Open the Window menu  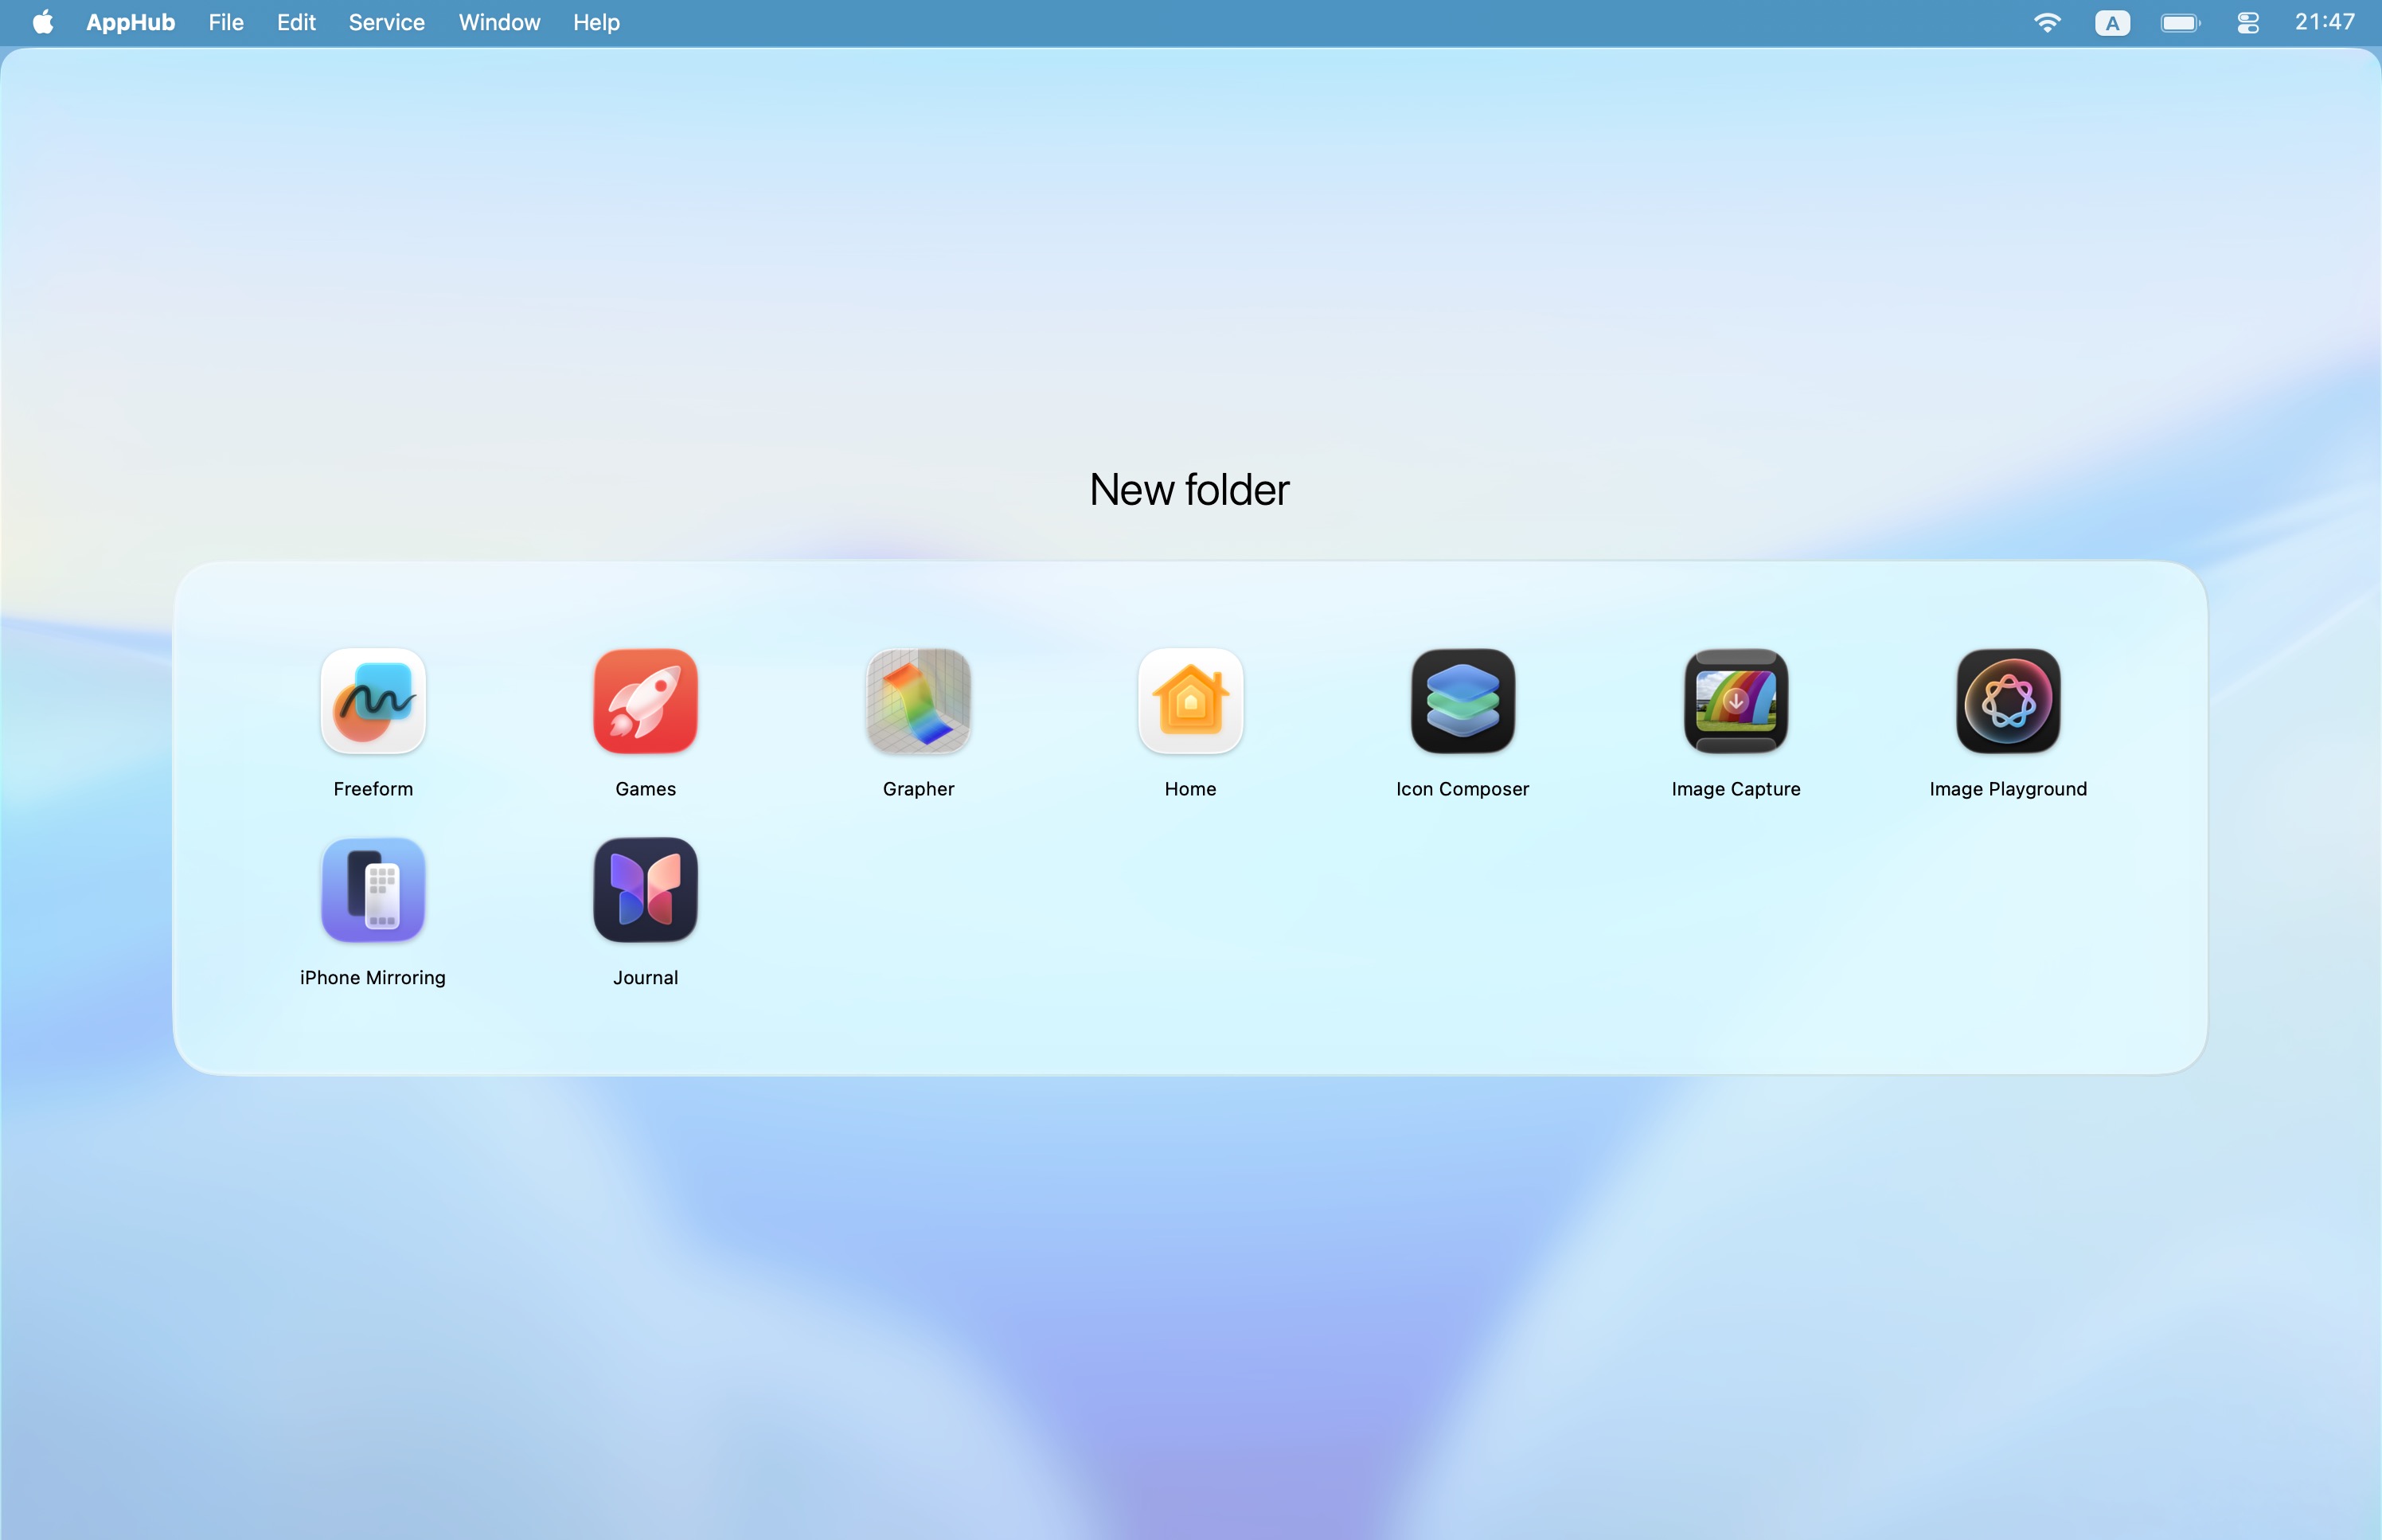coord(499,22)
